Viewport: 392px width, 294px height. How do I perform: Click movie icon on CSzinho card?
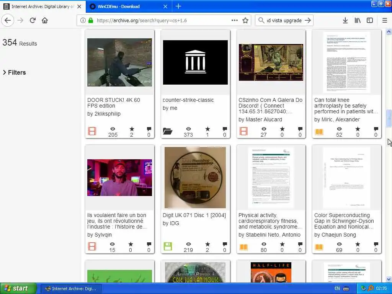(243, 131)
